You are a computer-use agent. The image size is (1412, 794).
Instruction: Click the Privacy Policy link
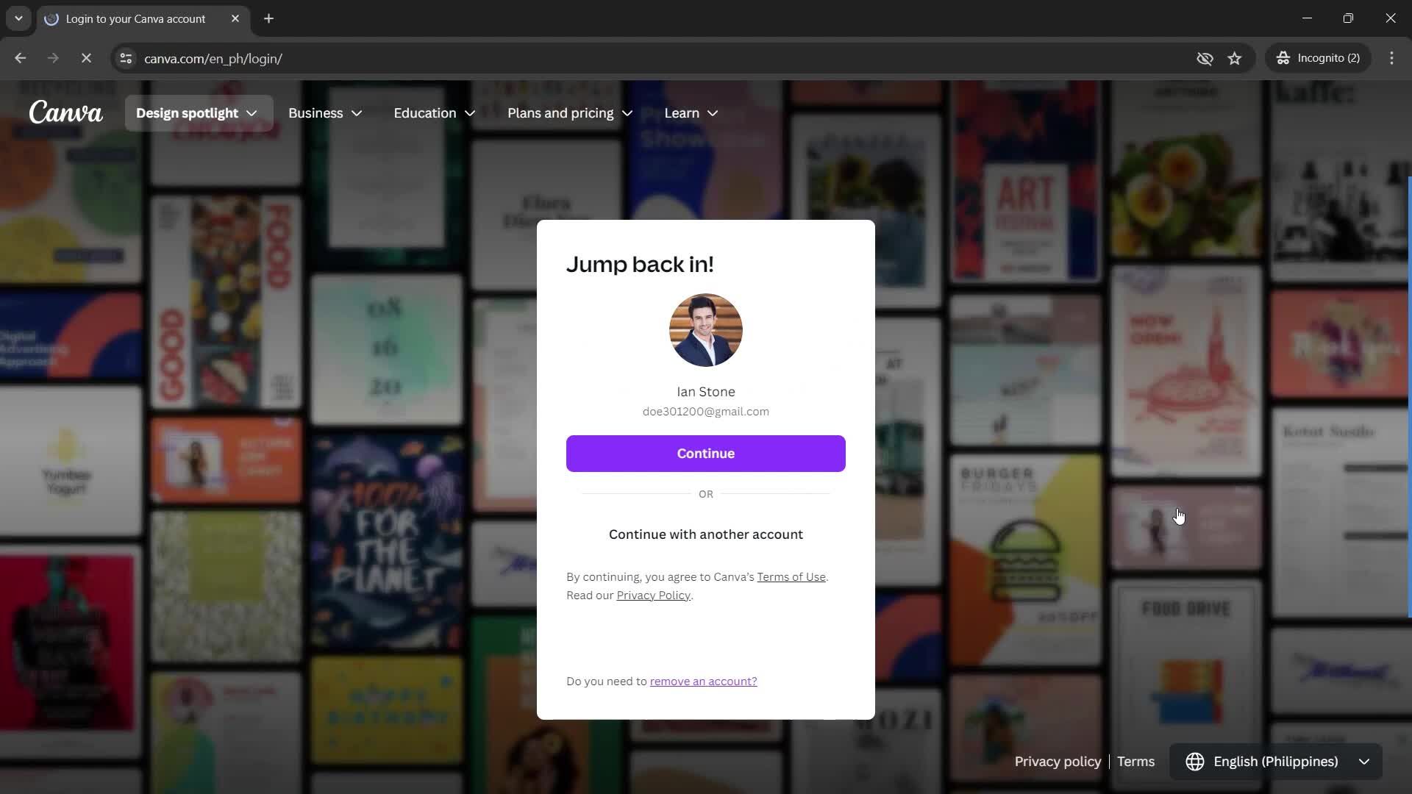[x=654, y=594]
